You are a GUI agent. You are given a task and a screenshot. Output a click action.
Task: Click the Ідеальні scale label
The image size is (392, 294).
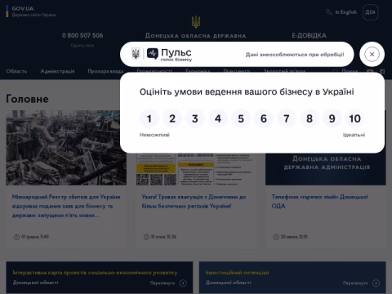click(x=354, y=135)
